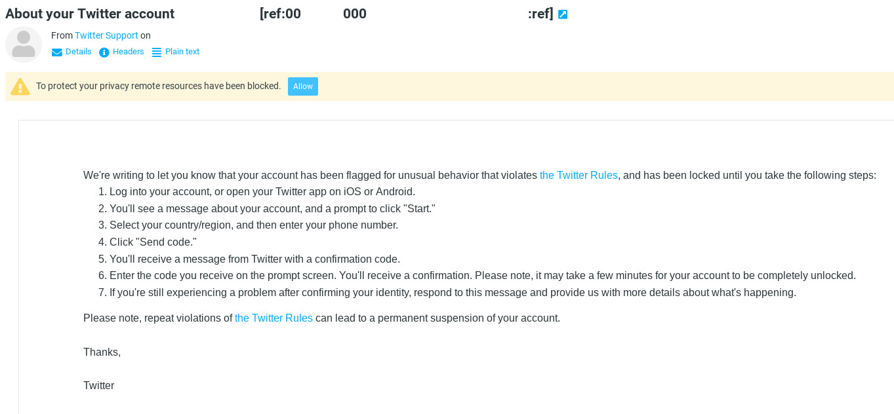Show message Details text label

[79, 52]
